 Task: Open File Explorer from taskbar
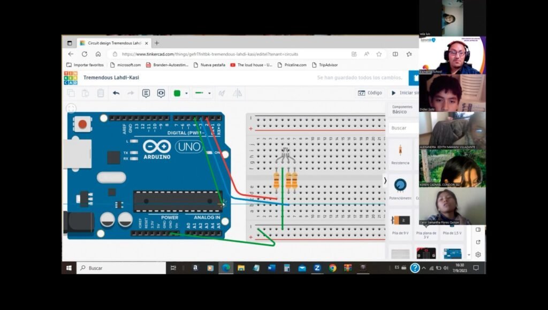(241, 268)
